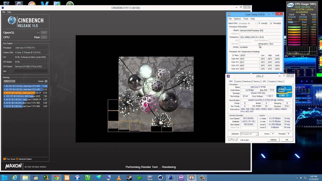Viewport: 322px width, 181px height.
Task: Select ranking row Core i7 CPU 960
Action: pos(25,103)
